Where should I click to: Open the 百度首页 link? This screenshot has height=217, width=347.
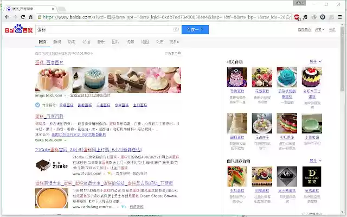304,30
